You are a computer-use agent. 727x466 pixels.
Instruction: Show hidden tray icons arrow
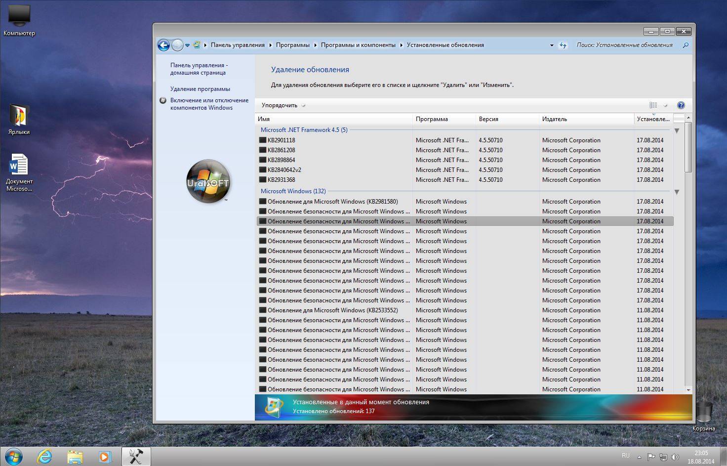(639, 457)
